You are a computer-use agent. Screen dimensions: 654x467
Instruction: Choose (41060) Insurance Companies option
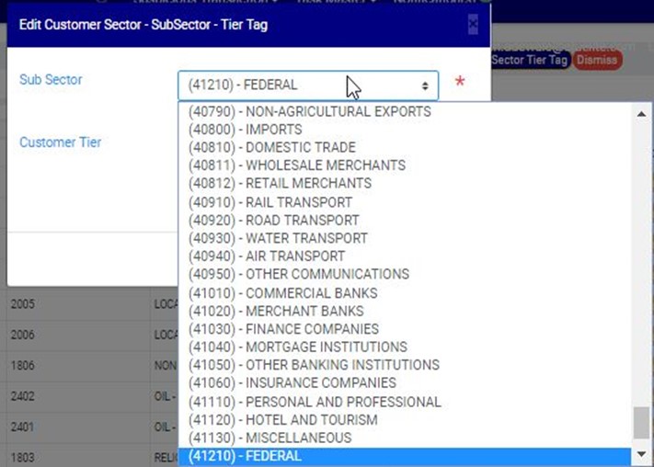click(x=292, y=383)
